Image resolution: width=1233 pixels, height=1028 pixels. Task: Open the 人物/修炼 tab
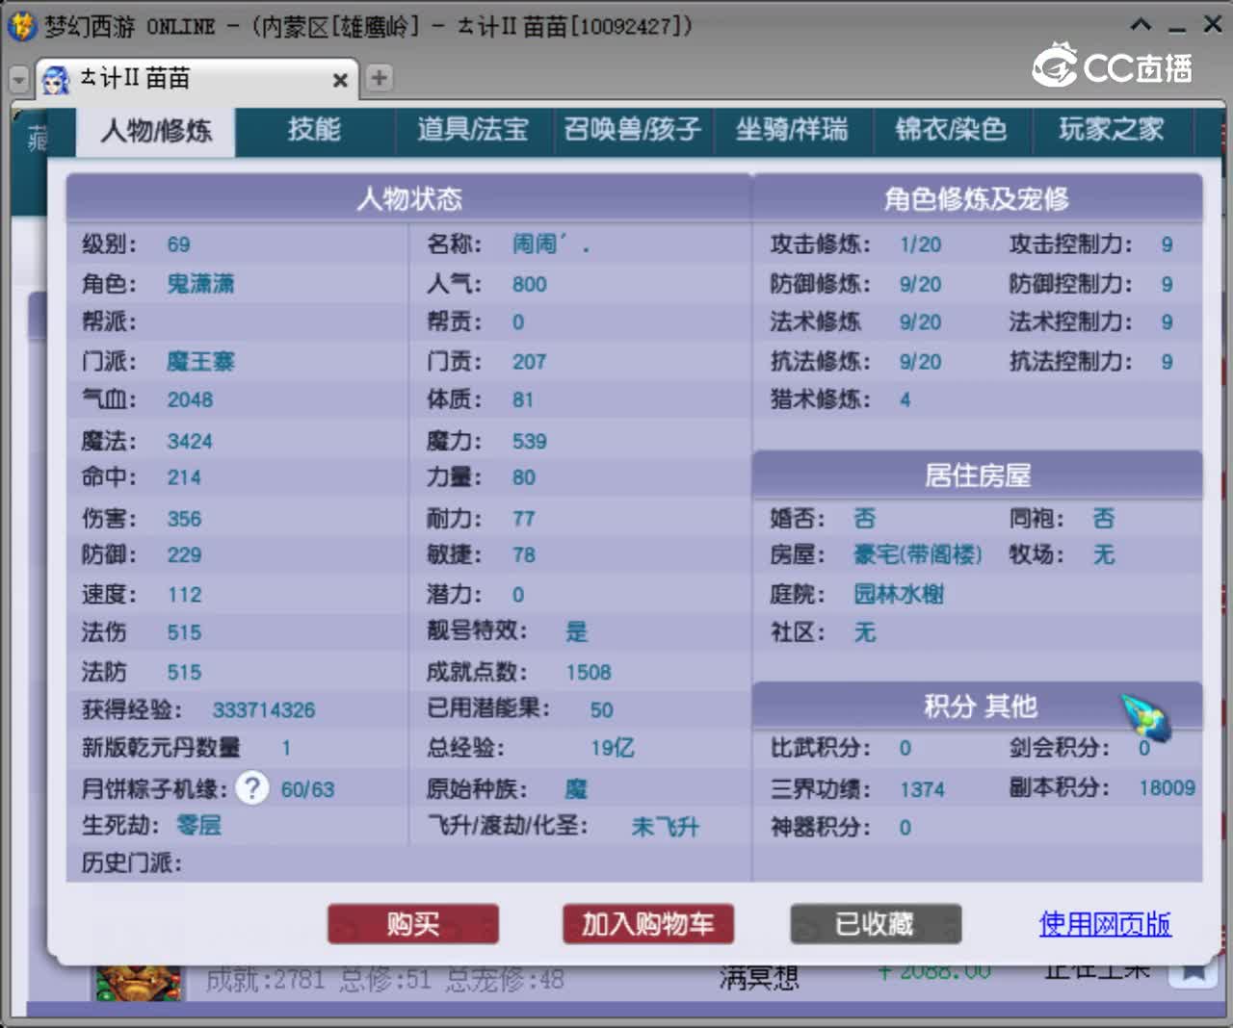(x=156, y=131)
